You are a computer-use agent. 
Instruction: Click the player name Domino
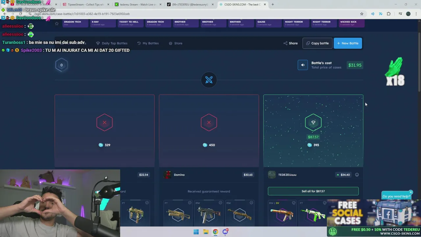tap(179, 175)
